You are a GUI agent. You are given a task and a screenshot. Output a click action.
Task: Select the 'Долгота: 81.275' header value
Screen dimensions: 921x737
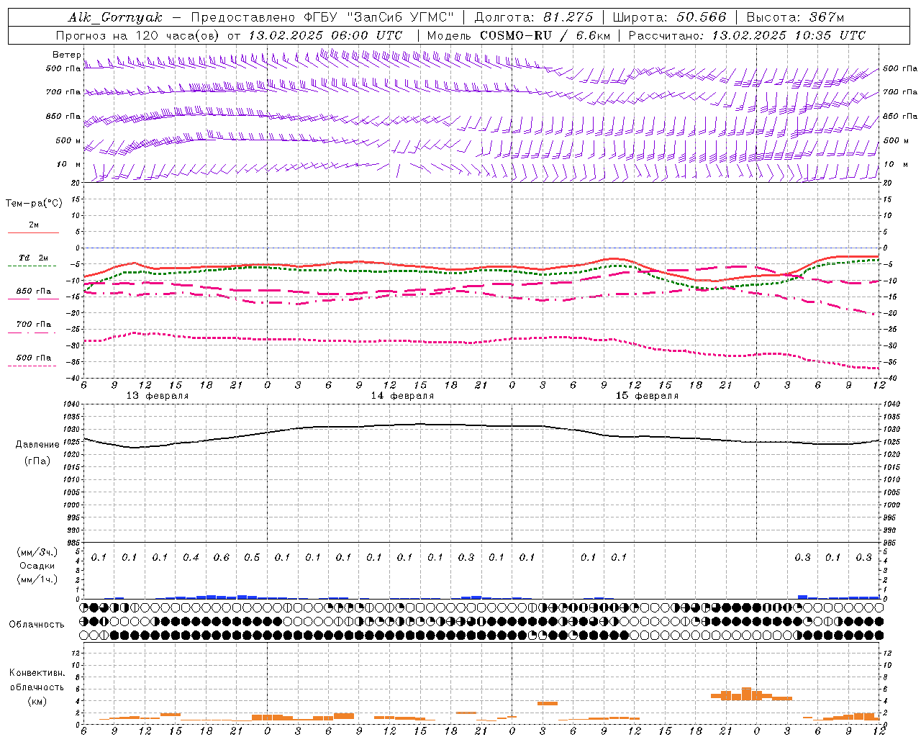pos(534,17)
